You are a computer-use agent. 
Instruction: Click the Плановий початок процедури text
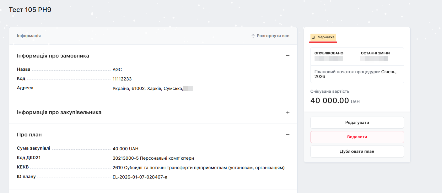coord(355,74)
